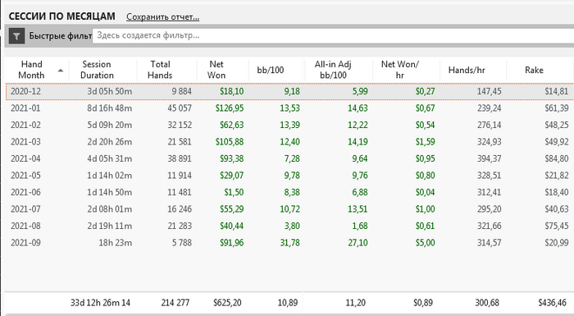
Task: Click rake value $84,80
Action: [x=557, y=158]
